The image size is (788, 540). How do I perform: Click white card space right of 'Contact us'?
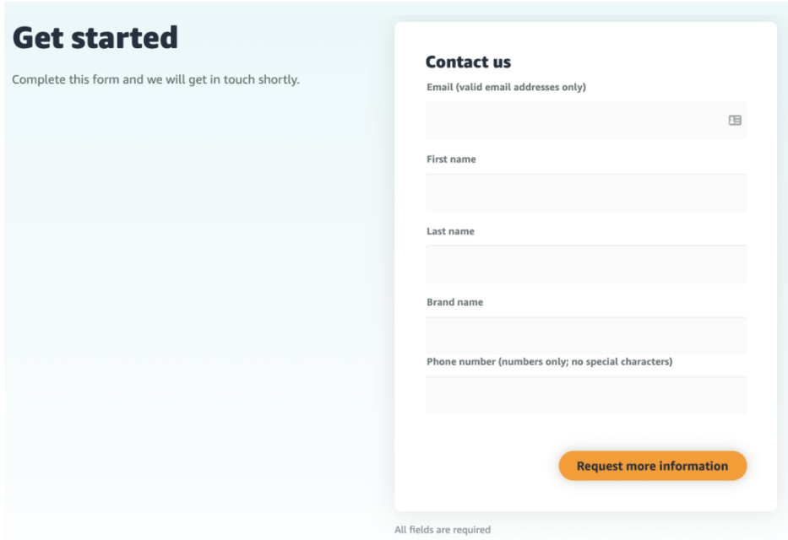click(642, 62)
